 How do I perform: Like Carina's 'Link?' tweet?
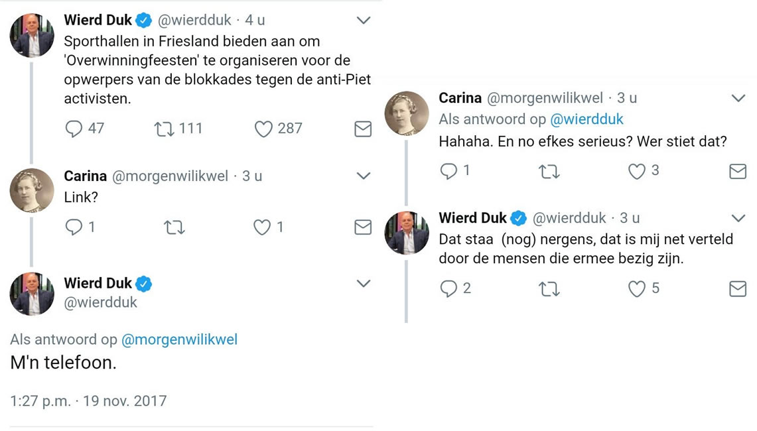click(x=263, y=227)
